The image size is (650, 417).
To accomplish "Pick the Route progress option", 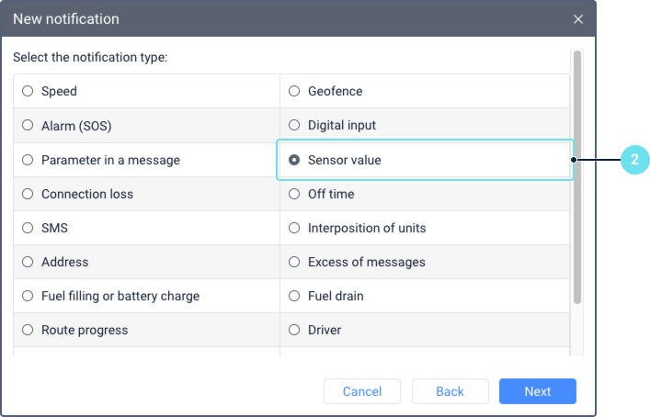I will pos(28,330).
